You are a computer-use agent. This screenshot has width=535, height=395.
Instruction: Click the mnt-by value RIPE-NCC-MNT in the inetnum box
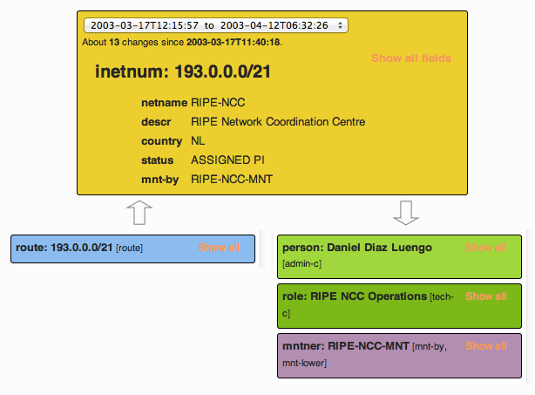click(232, 180)
